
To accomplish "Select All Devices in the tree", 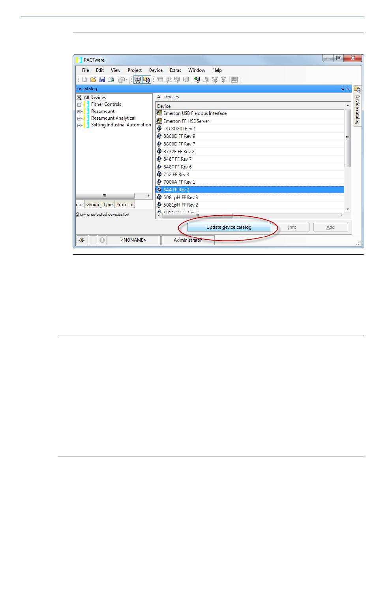I will click(95, 98).
